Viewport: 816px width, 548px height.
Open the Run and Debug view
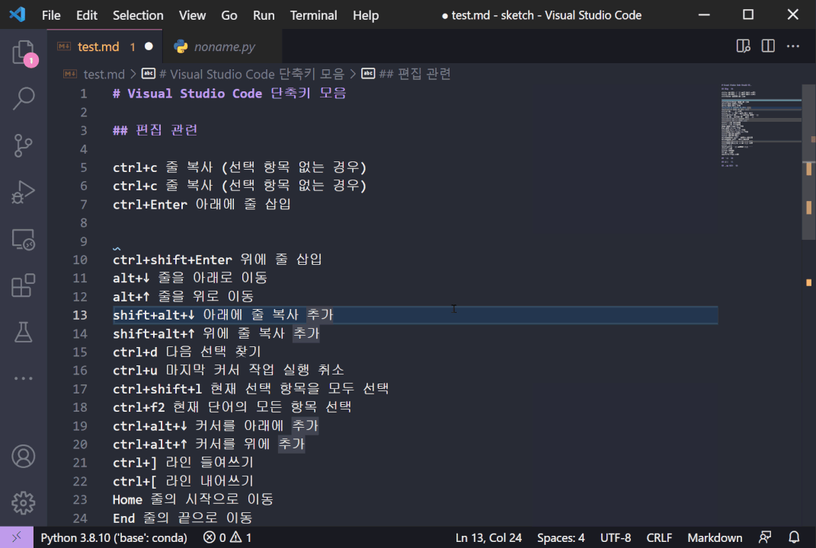tap(24, 192)
